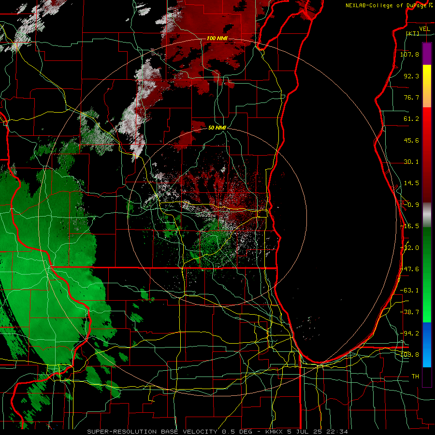Pick the yellow-orange segment of velocity color bar

[x=427, y=86]
